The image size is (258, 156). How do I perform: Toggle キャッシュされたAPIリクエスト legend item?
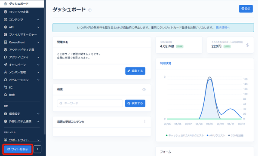click(x=185, y=135)
